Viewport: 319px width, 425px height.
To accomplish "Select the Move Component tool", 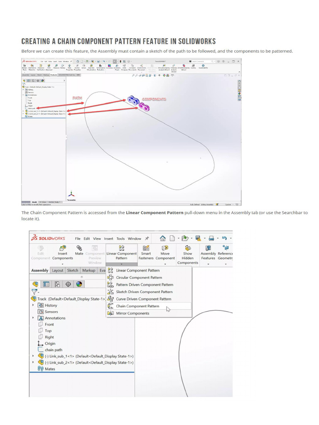I will [165, 252].
